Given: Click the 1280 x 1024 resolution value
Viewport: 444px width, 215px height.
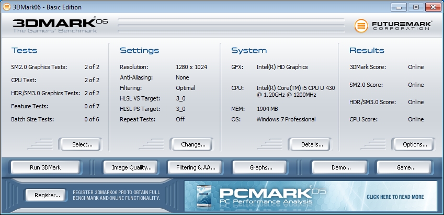Looking at the screenshot, I should pos(191,67).
